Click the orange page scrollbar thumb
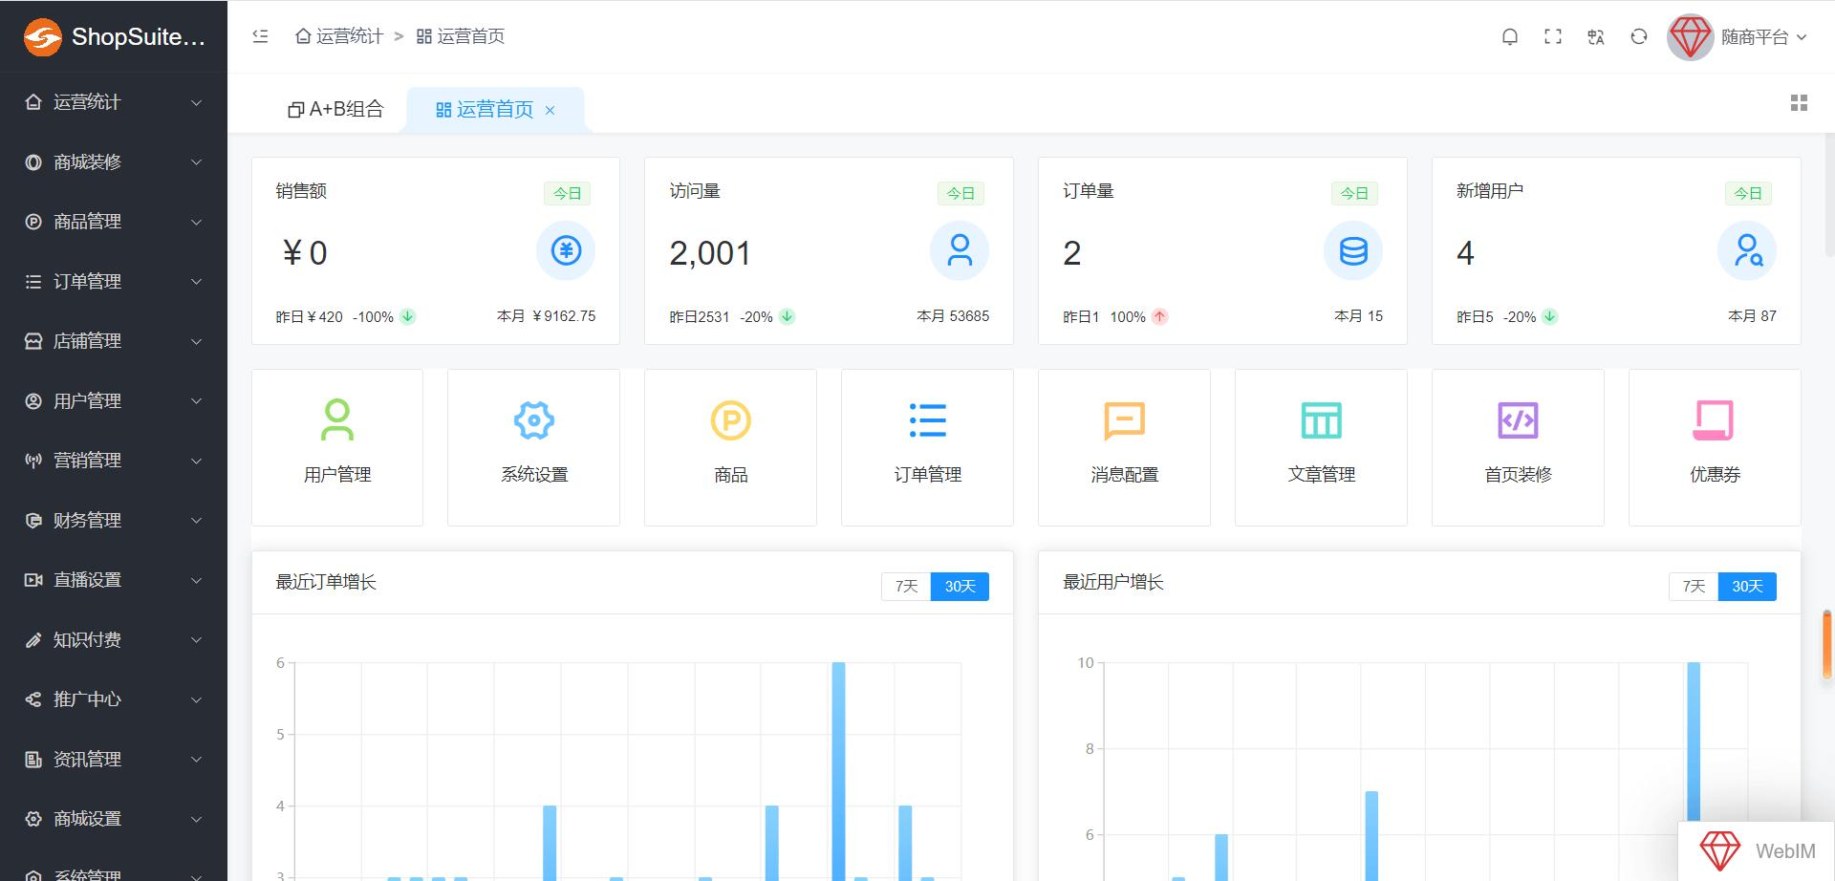Viewport: 1835px width, 881px height. (1828, 645)
